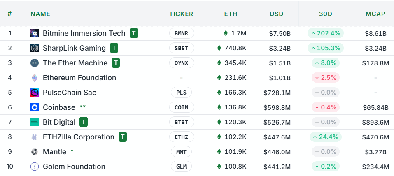Screen dimensions: 394x176
Task: Sort the table by the MCAP column
Action: [375, 14]
